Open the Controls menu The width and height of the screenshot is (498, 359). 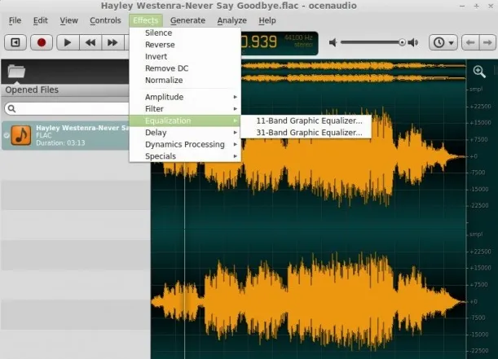tap(105, 20)
